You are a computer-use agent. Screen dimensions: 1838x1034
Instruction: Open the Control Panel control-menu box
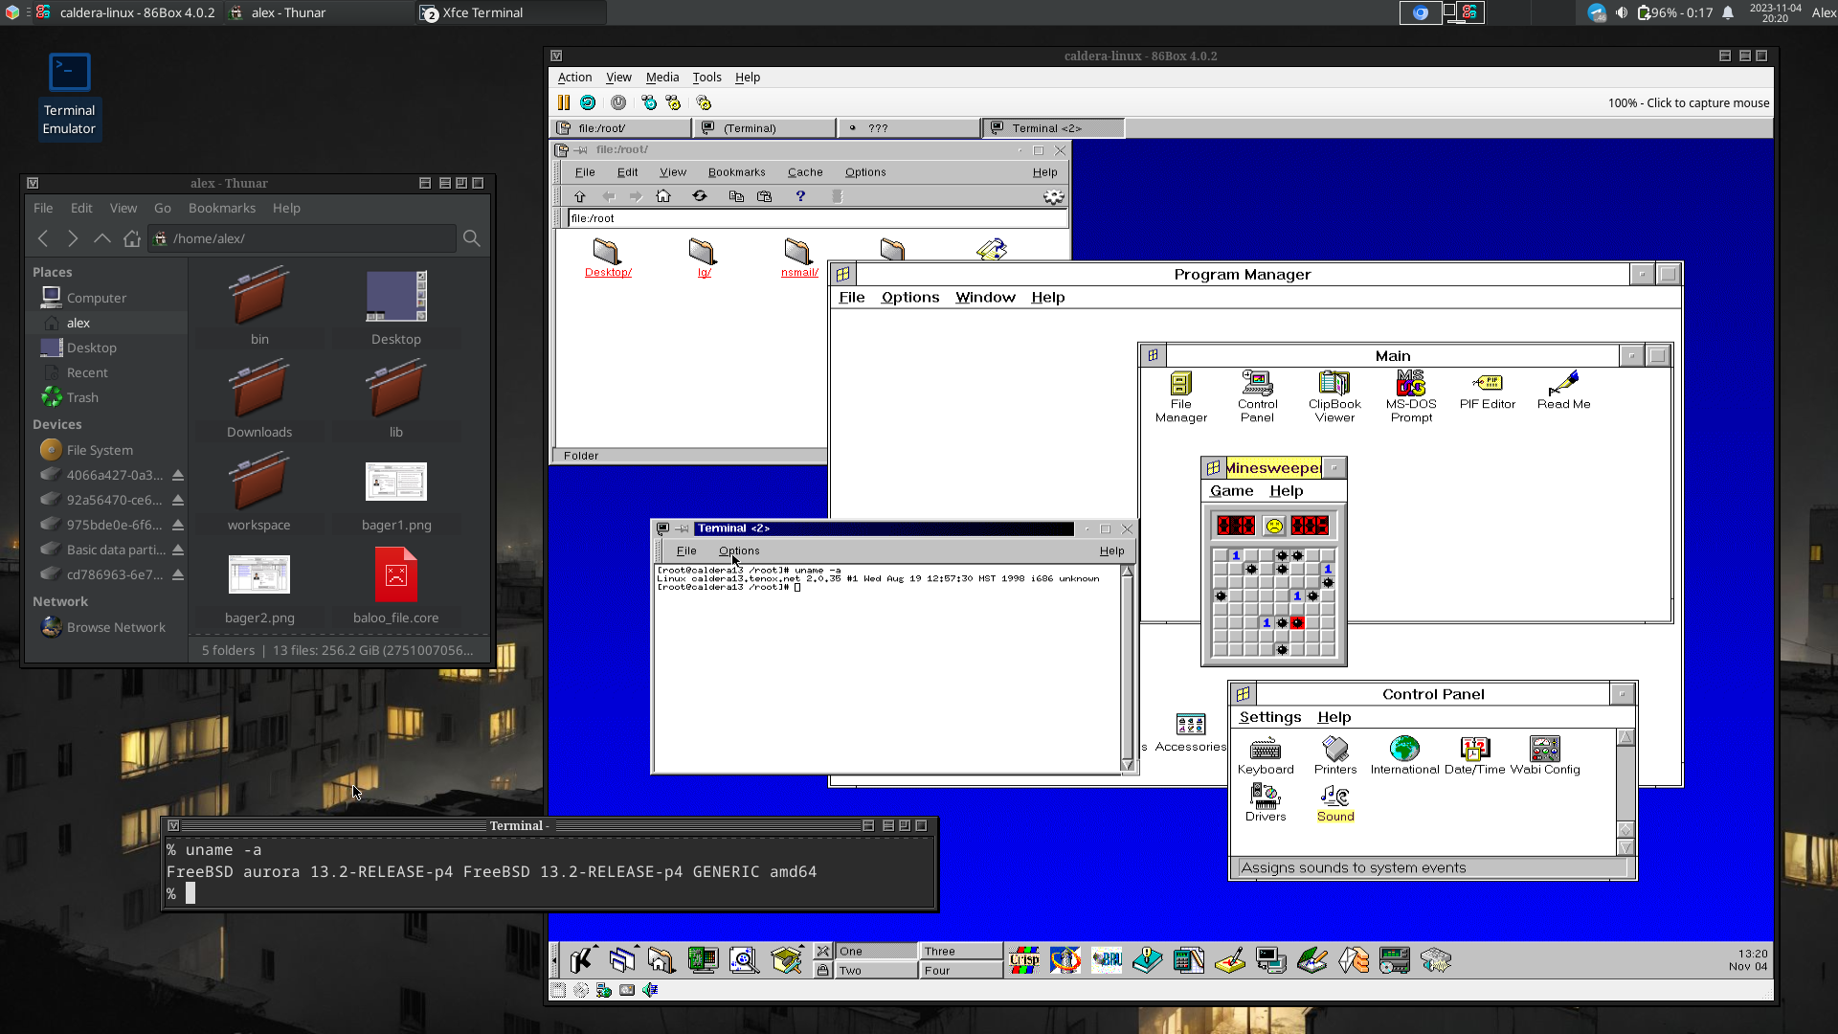[1243, 694]
